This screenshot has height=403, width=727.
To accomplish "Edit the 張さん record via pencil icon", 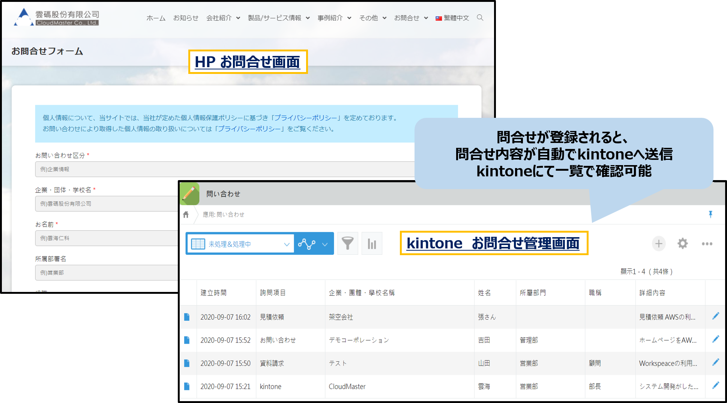I will [x=716, y=316].
